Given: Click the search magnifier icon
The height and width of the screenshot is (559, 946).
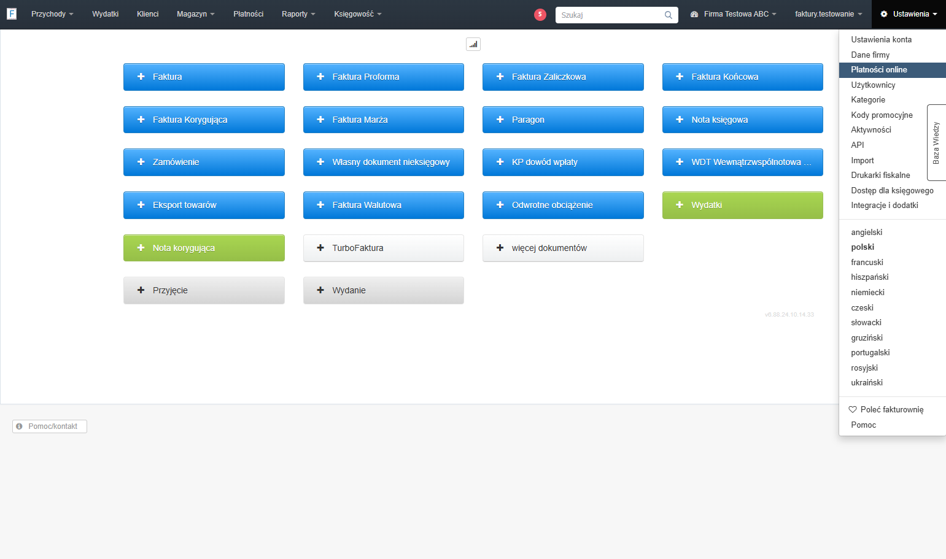Looking at the screenshot, I should (x=669, y=15).
